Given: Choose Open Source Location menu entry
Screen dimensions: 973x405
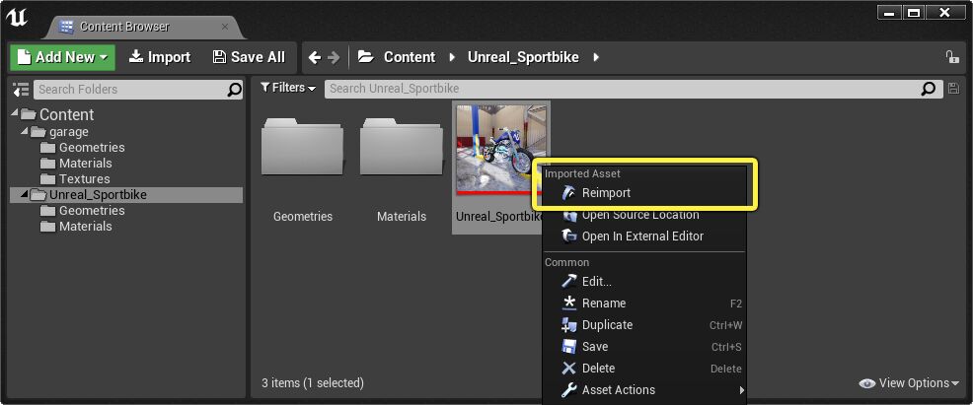Looking at the screenshot, I should [x=644, y=215].
